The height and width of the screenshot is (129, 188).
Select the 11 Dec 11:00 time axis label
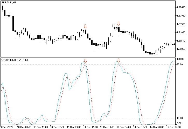click(x=90, y=127)
